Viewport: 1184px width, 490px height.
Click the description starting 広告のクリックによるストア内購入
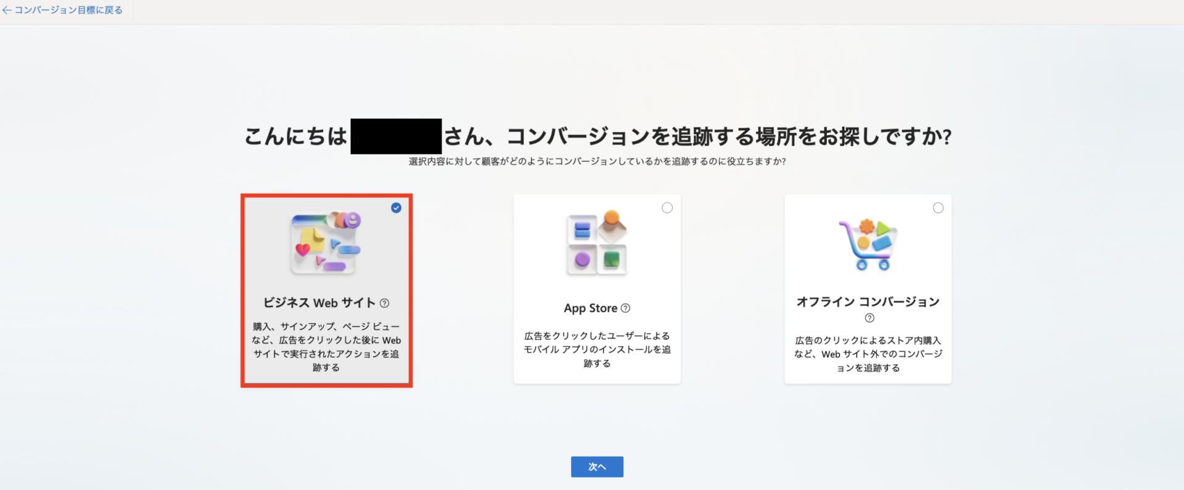click(x=868, y=354)
